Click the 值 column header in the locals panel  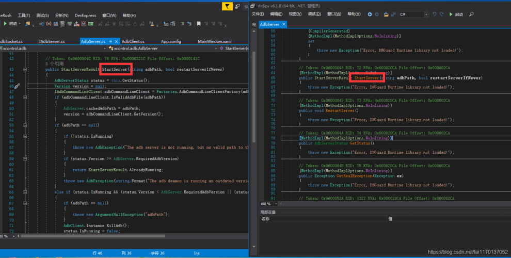(390, 219)
